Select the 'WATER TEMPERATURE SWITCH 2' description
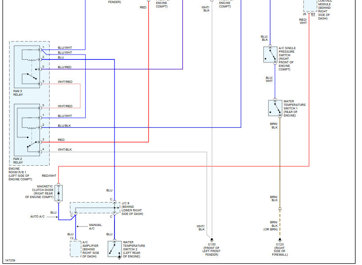The height and width of the screenshot is (265, 362). [x=134, y=249]
